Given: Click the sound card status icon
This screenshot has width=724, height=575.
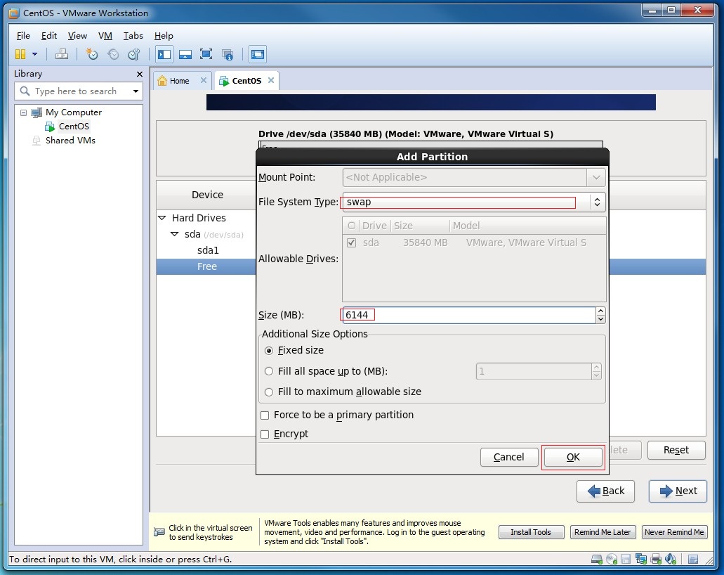Looking at the screenshot, I should click(669, 560).
